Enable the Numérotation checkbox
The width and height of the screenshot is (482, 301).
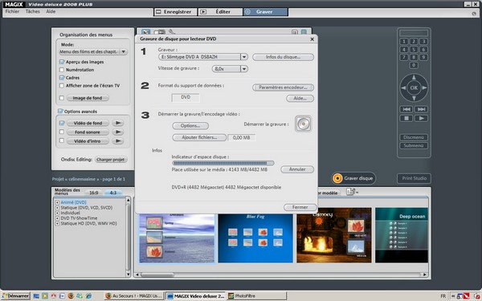[62, 70]
